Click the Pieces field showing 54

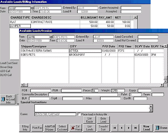(x=95, y=91)
